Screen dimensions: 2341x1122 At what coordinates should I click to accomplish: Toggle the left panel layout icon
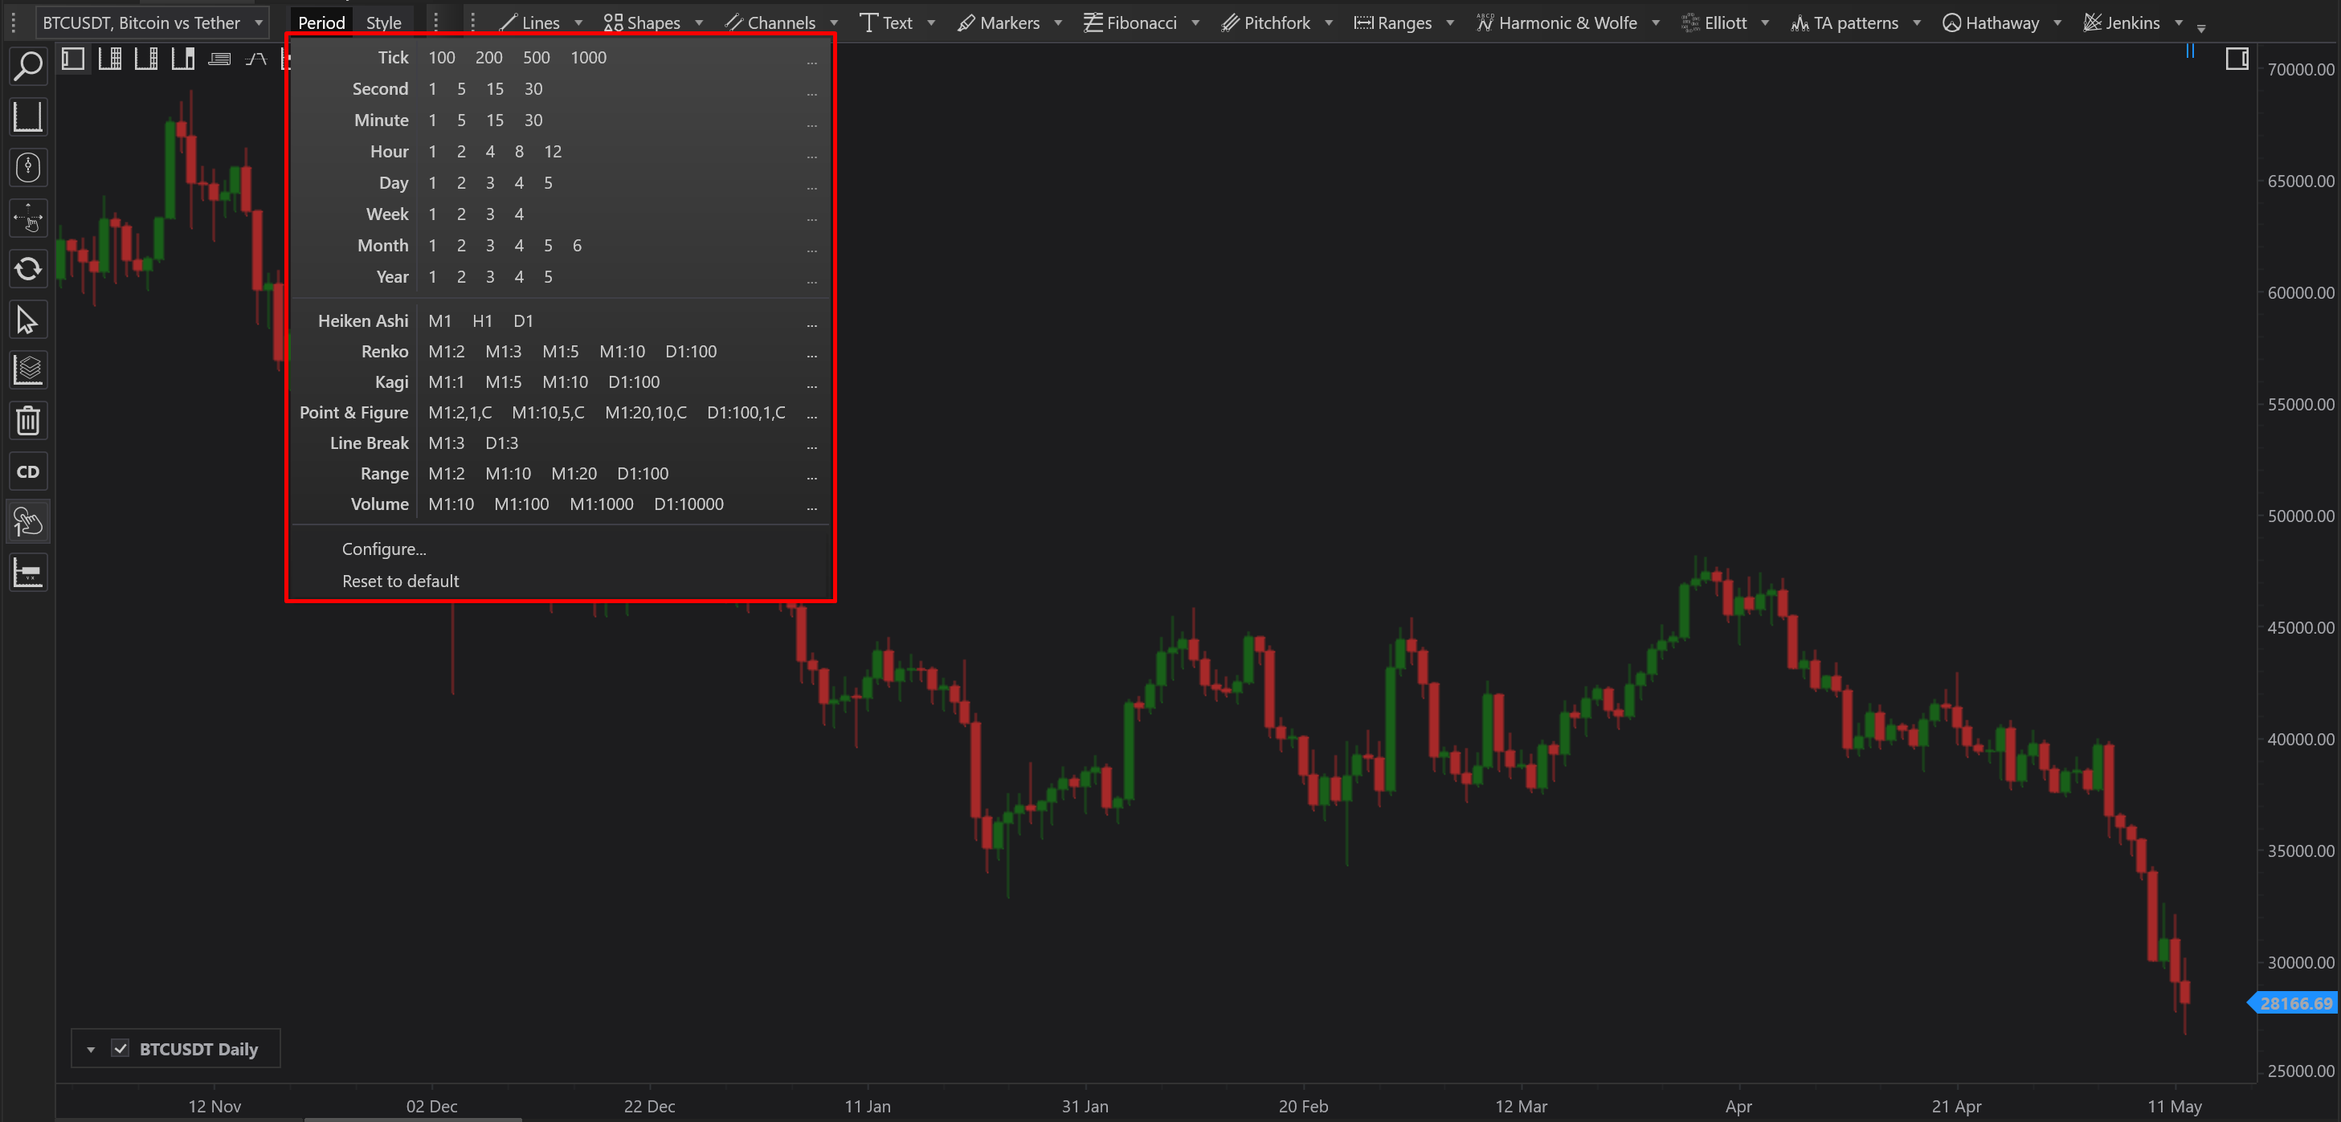point(72,60)
